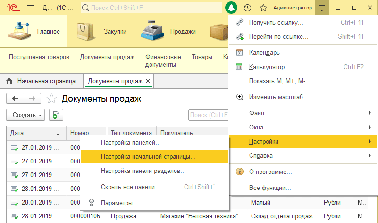378x223 pixels.
Task: Switch to Начальная страница tab
Action: click(42, 81)
